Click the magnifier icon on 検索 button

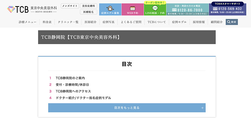pyautogui.click(x=229, y=22)
